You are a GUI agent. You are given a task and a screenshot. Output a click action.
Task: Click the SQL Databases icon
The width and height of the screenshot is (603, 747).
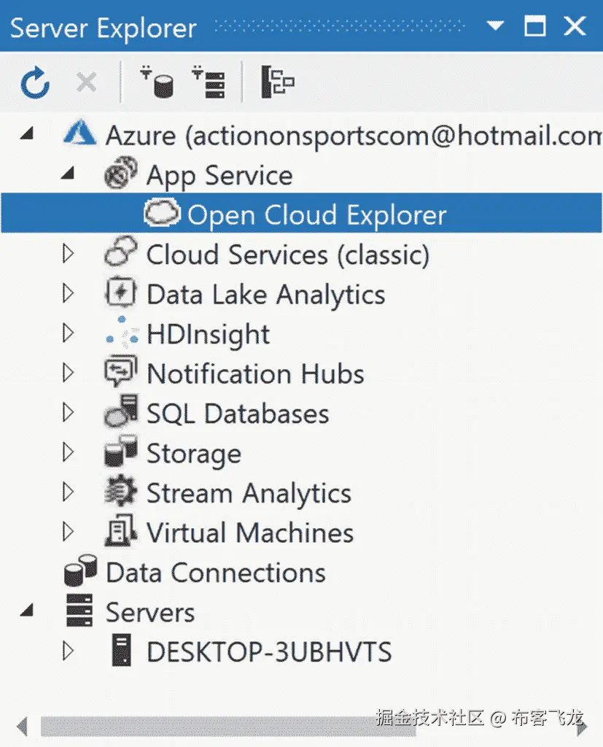[x=121, y=411]
